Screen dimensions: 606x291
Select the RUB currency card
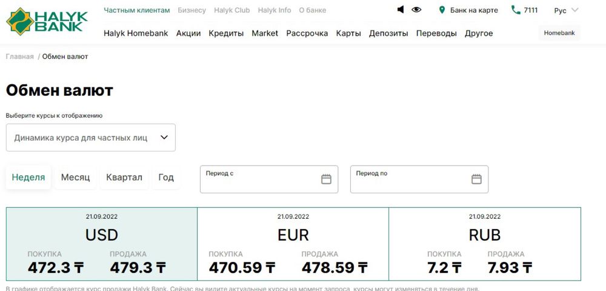click(485, 244)
